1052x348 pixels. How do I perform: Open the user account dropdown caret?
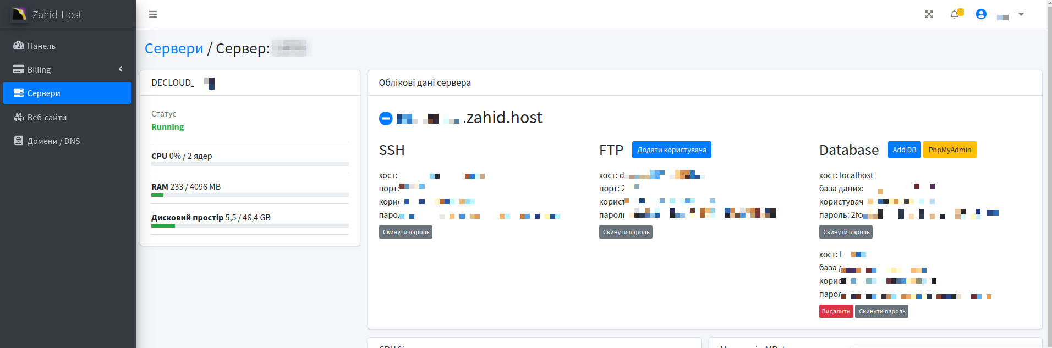(1021, 14)
